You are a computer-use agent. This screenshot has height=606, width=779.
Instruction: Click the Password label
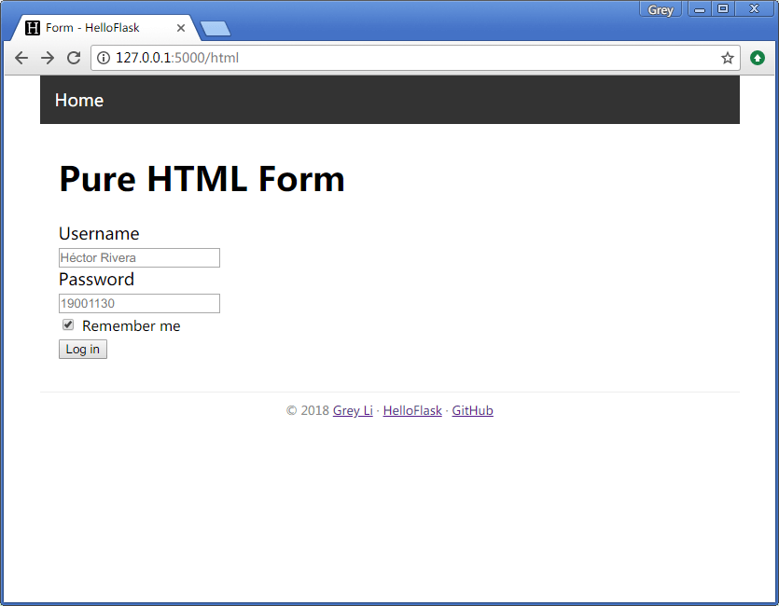click(96, 279)
